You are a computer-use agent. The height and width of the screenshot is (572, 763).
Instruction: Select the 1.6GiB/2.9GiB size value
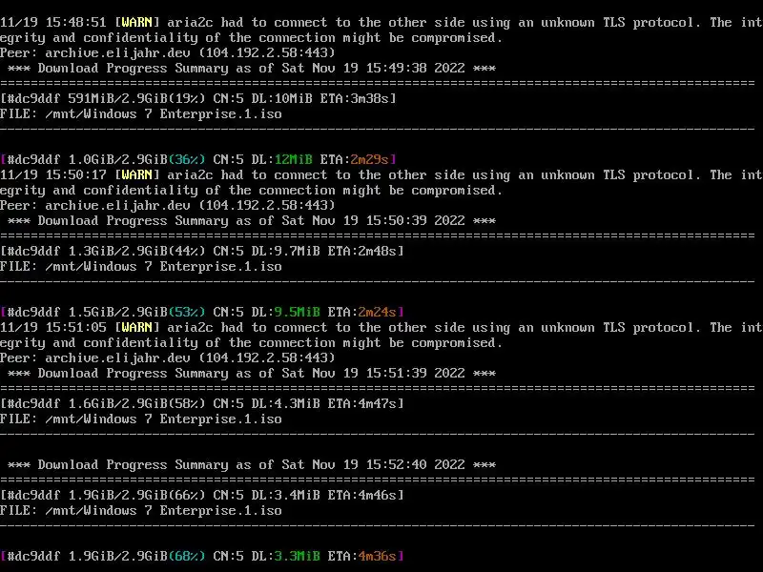point(117,403)
